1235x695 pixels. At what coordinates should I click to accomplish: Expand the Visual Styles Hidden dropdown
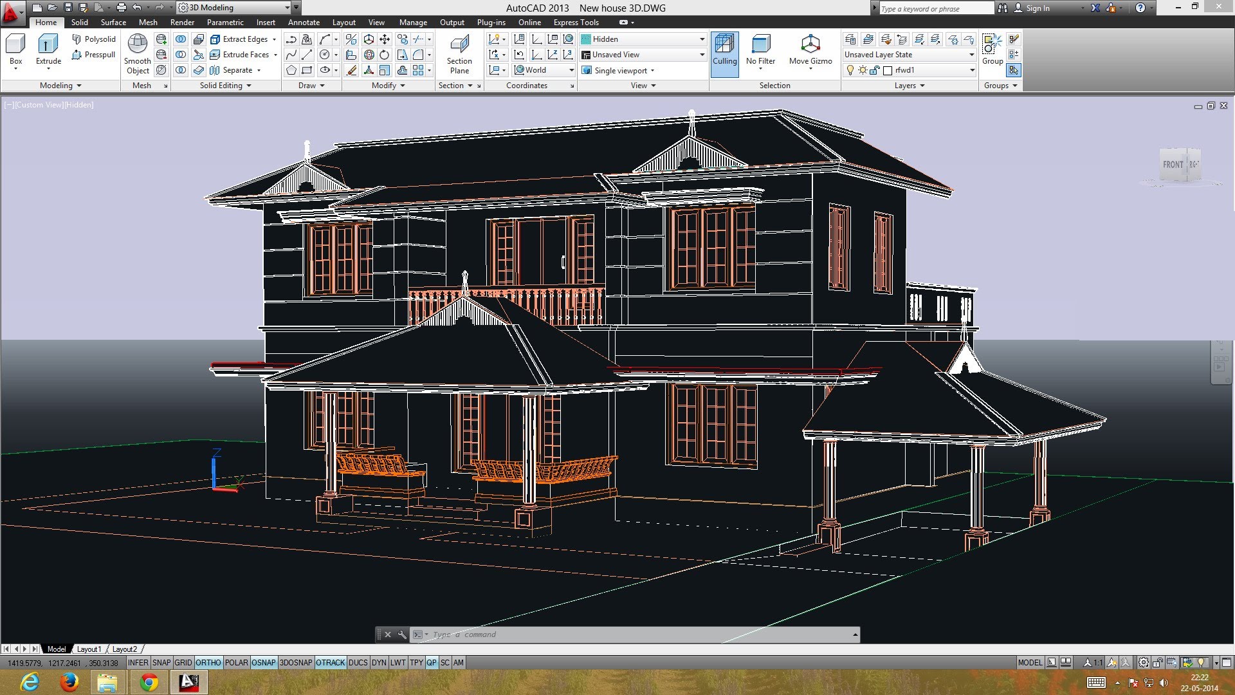[702, 38]
